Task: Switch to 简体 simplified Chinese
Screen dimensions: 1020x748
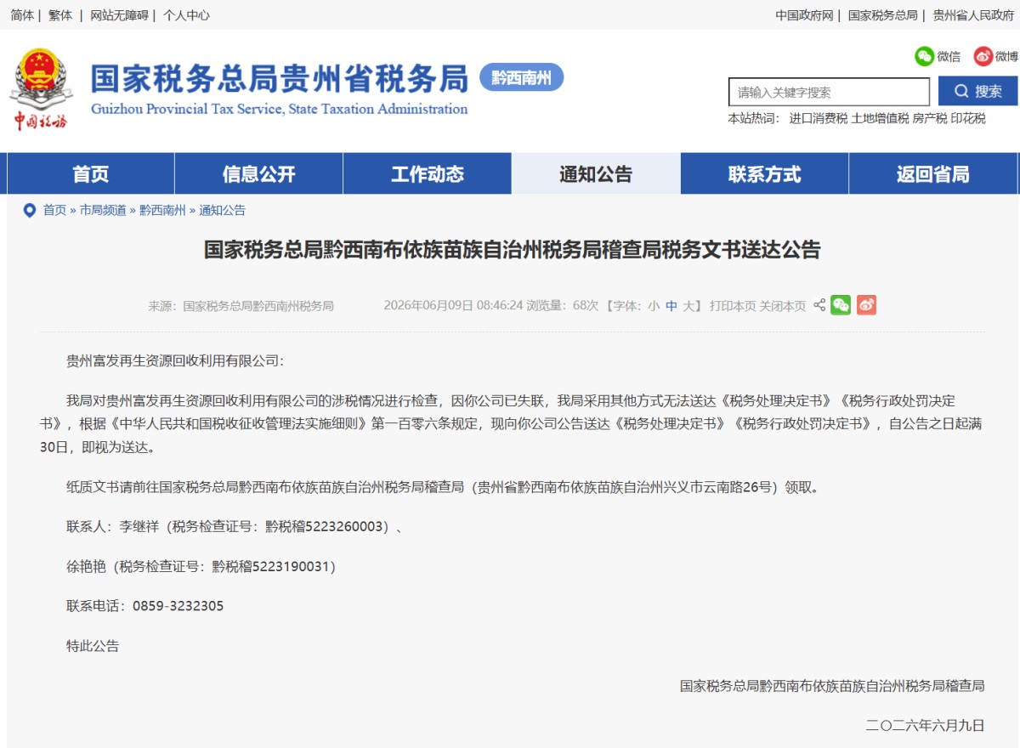Action: 22,15
